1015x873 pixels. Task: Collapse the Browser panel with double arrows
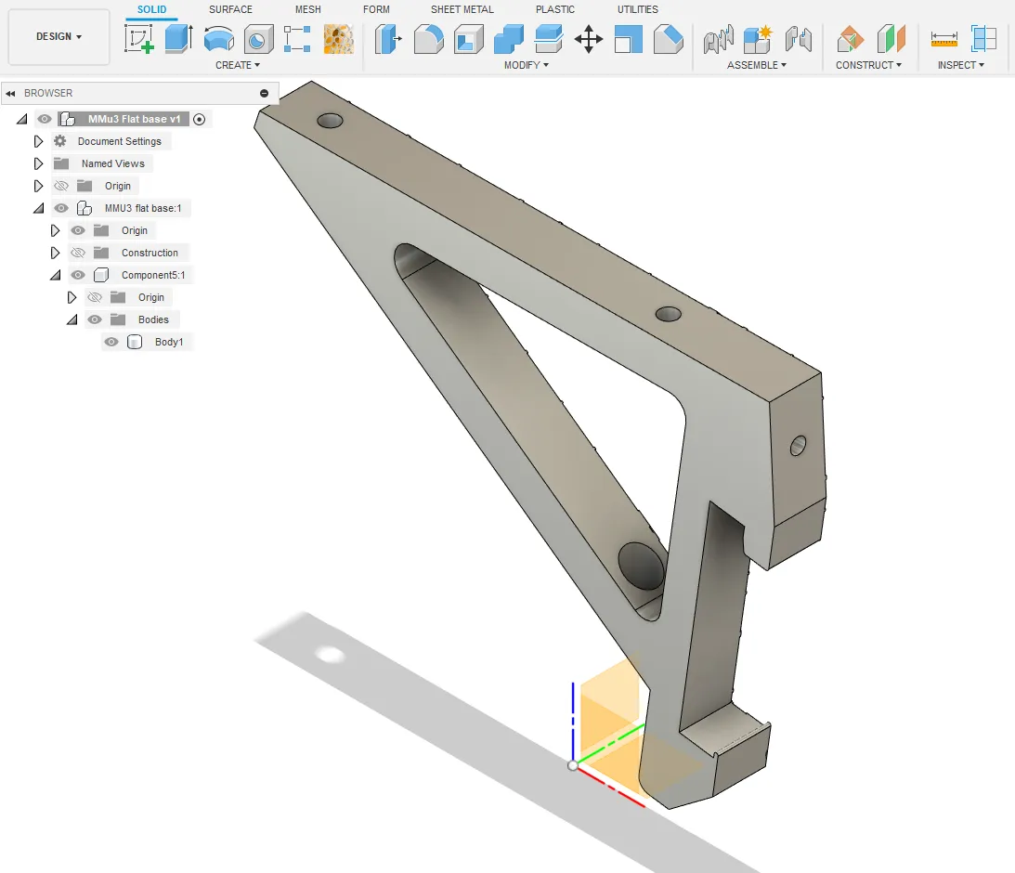pos(10,93)
